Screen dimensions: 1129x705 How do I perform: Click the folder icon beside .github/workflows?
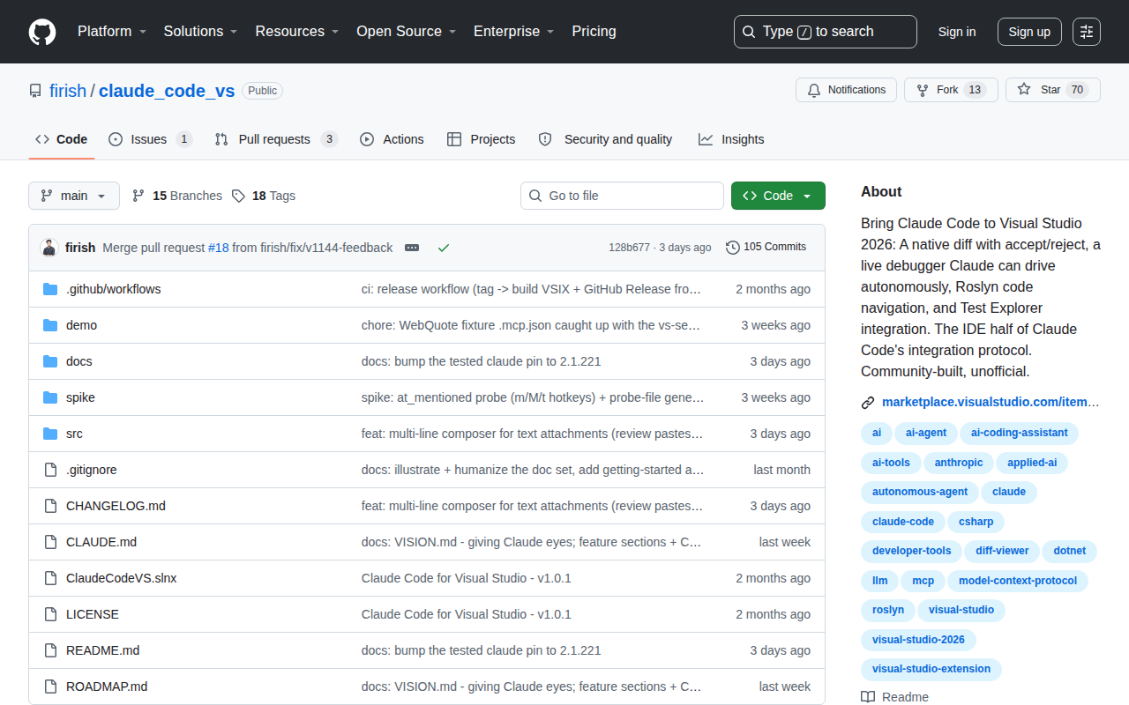coord(50,289)
